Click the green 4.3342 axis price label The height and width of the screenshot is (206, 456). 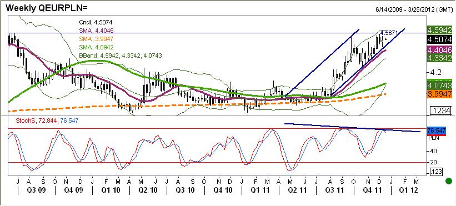click(439, 58)
